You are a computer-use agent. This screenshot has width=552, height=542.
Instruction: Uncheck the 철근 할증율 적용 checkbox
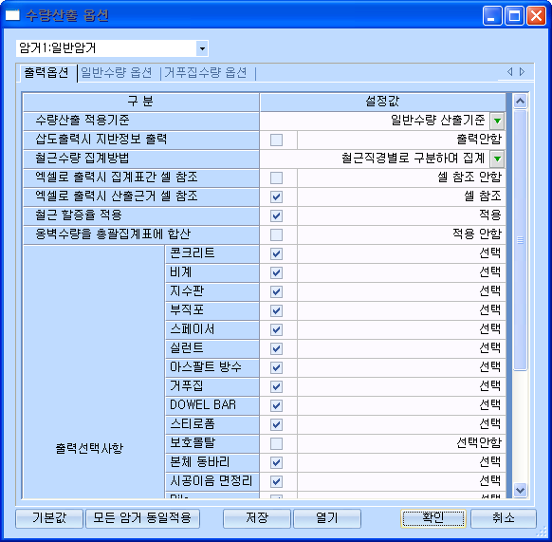coord(276,215)
